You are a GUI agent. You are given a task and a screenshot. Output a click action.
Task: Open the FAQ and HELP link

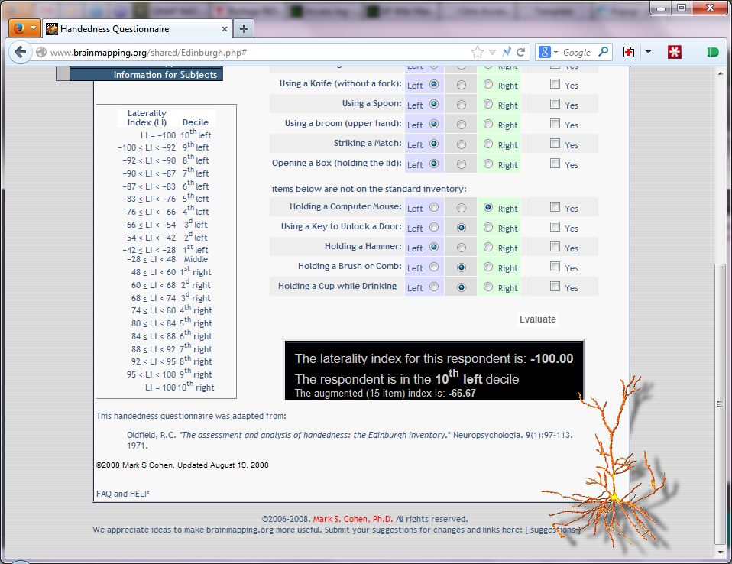[122, 494]
